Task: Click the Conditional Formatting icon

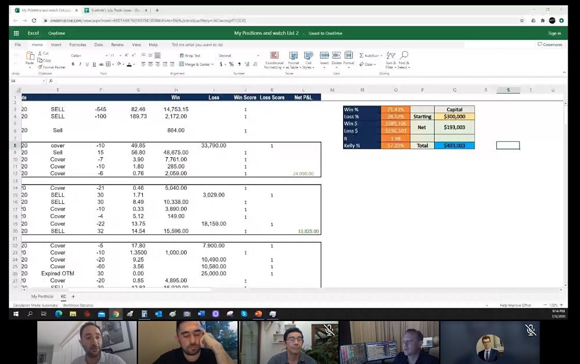Action: (274, 56)
